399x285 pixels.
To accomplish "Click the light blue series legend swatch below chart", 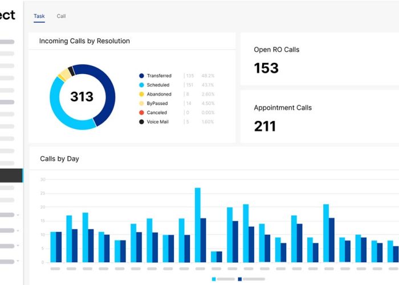I will tap(214, 279).
